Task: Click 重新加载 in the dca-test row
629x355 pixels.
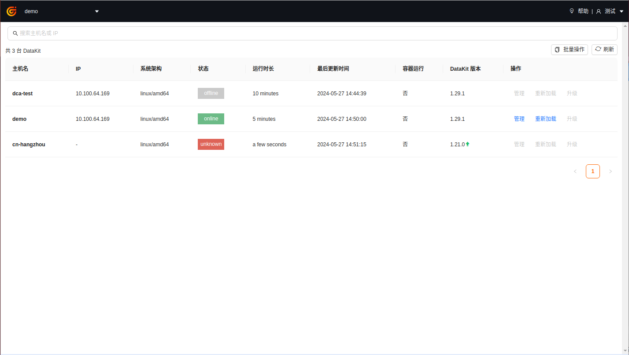Action: pos(546,94)
